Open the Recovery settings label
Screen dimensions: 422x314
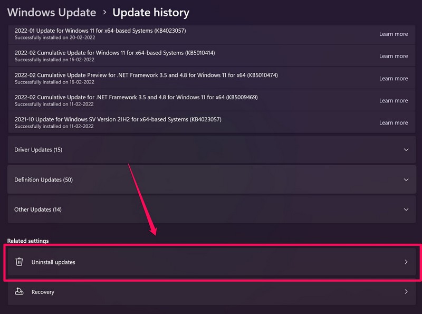[43, 292]
